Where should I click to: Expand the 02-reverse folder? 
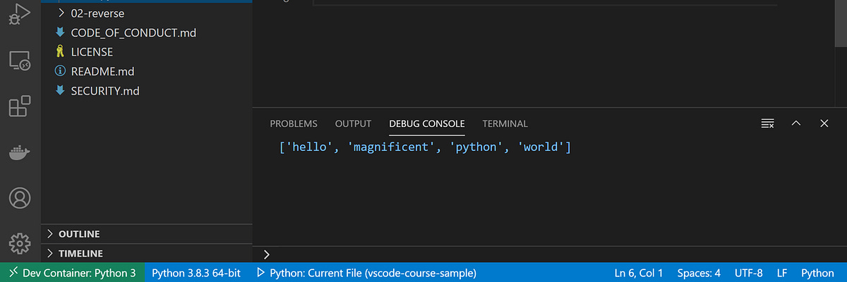click(146, 13)
